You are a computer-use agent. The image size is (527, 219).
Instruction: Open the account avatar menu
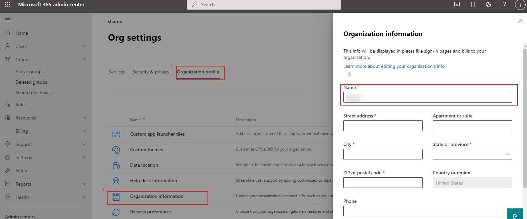tap(520, 5)
